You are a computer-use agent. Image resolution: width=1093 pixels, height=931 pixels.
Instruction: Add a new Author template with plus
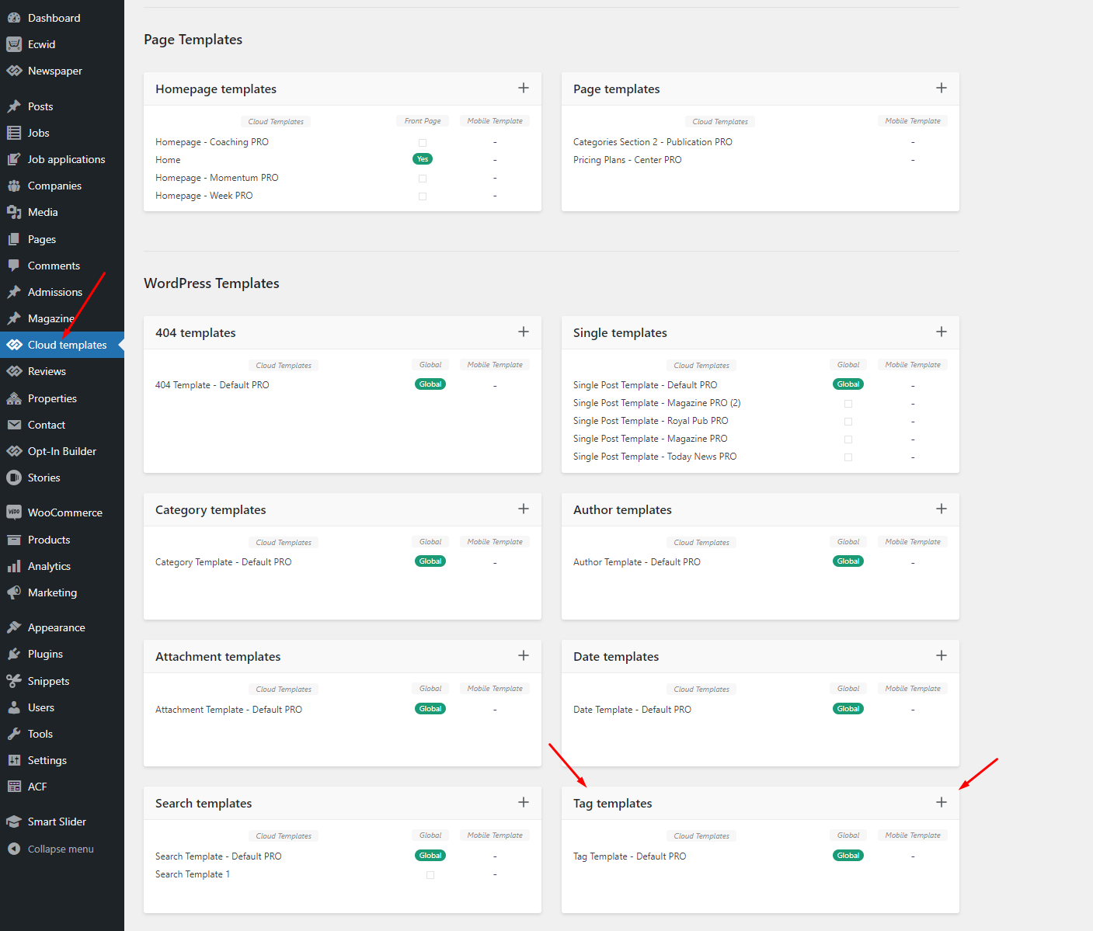tap(942, 509)
